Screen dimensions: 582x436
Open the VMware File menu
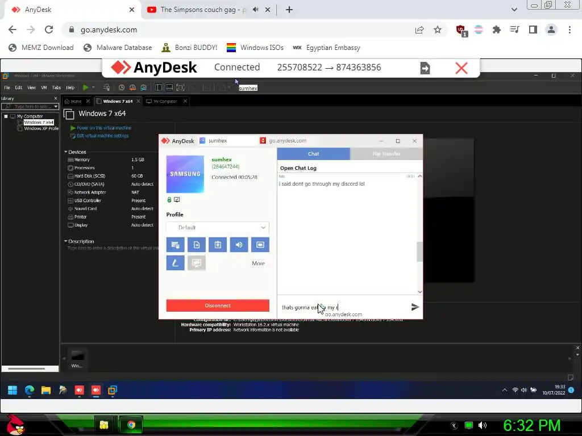[7, 87]
